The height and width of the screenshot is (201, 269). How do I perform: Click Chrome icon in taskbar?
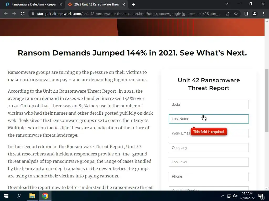click(x=45, y=196)
